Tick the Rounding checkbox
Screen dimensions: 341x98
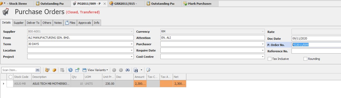pyautogui.click(x=305, y=59)
